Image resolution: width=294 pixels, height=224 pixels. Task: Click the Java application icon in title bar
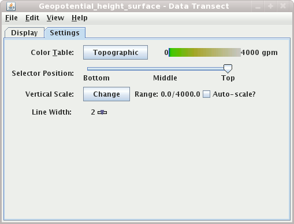[11, 6]
